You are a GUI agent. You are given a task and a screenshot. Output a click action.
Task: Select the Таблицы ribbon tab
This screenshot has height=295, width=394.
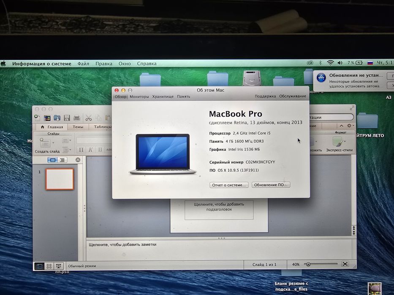[102, 127]
